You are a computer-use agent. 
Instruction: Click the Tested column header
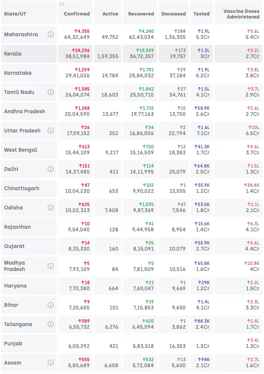coord(201,14)
